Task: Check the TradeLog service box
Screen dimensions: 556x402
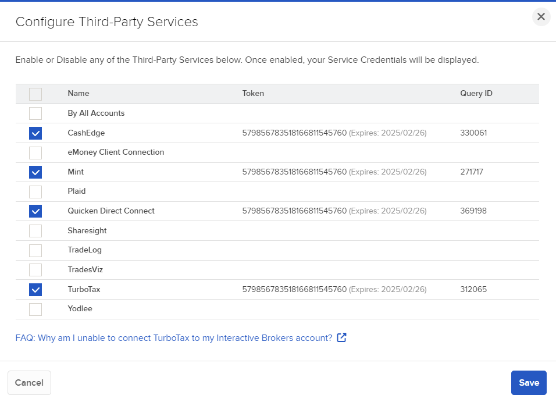Action: click(35, 250)
